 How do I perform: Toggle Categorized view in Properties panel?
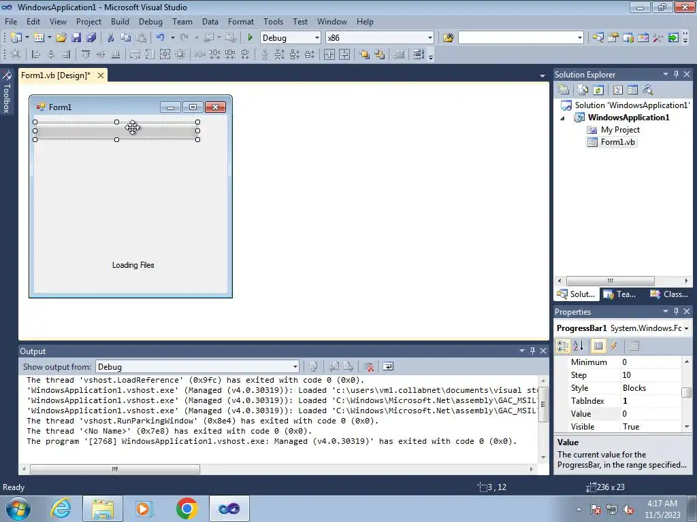pyautogui.click(x=563, y=346)
